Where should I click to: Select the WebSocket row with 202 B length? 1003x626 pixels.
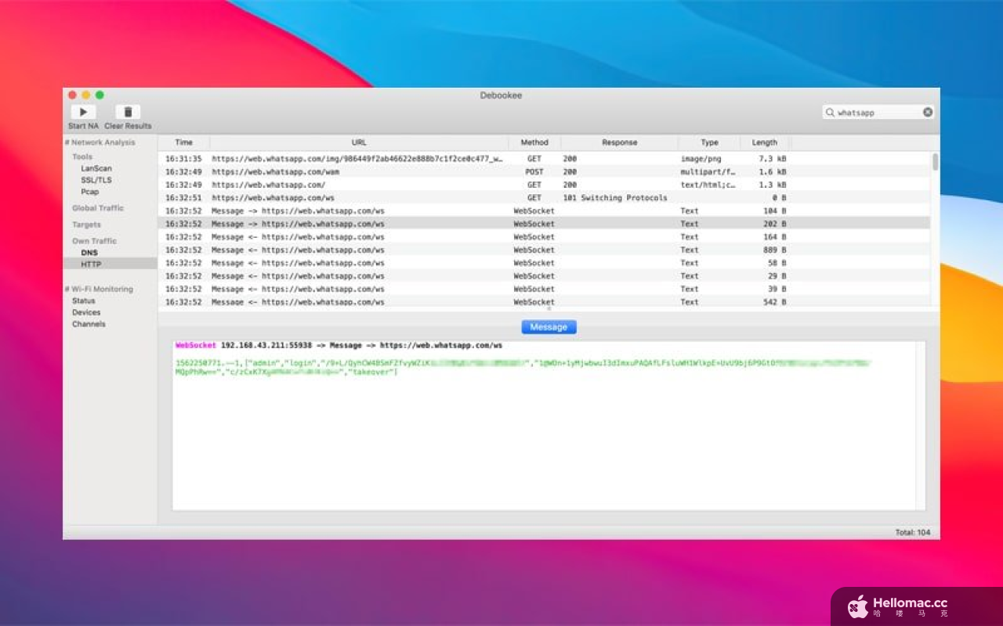point(545,224)
